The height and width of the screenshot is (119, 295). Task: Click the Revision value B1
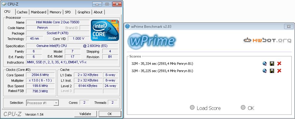[110, 57]
